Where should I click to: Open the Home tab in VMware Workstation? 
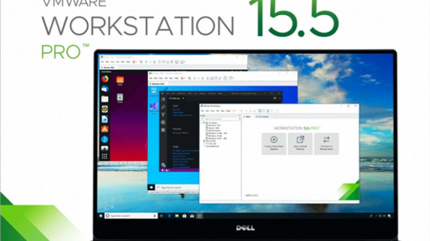click(248, 117)
